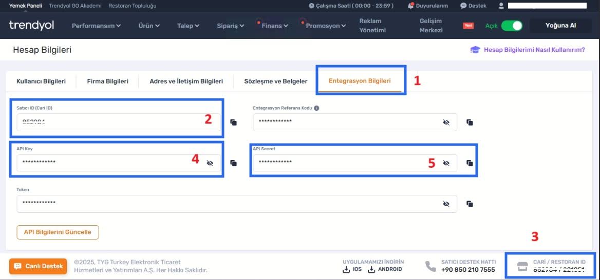Click the ANDROID download text
Image resolution: width=600 pixels, height=280 pixels.
[x=390, y=269]
